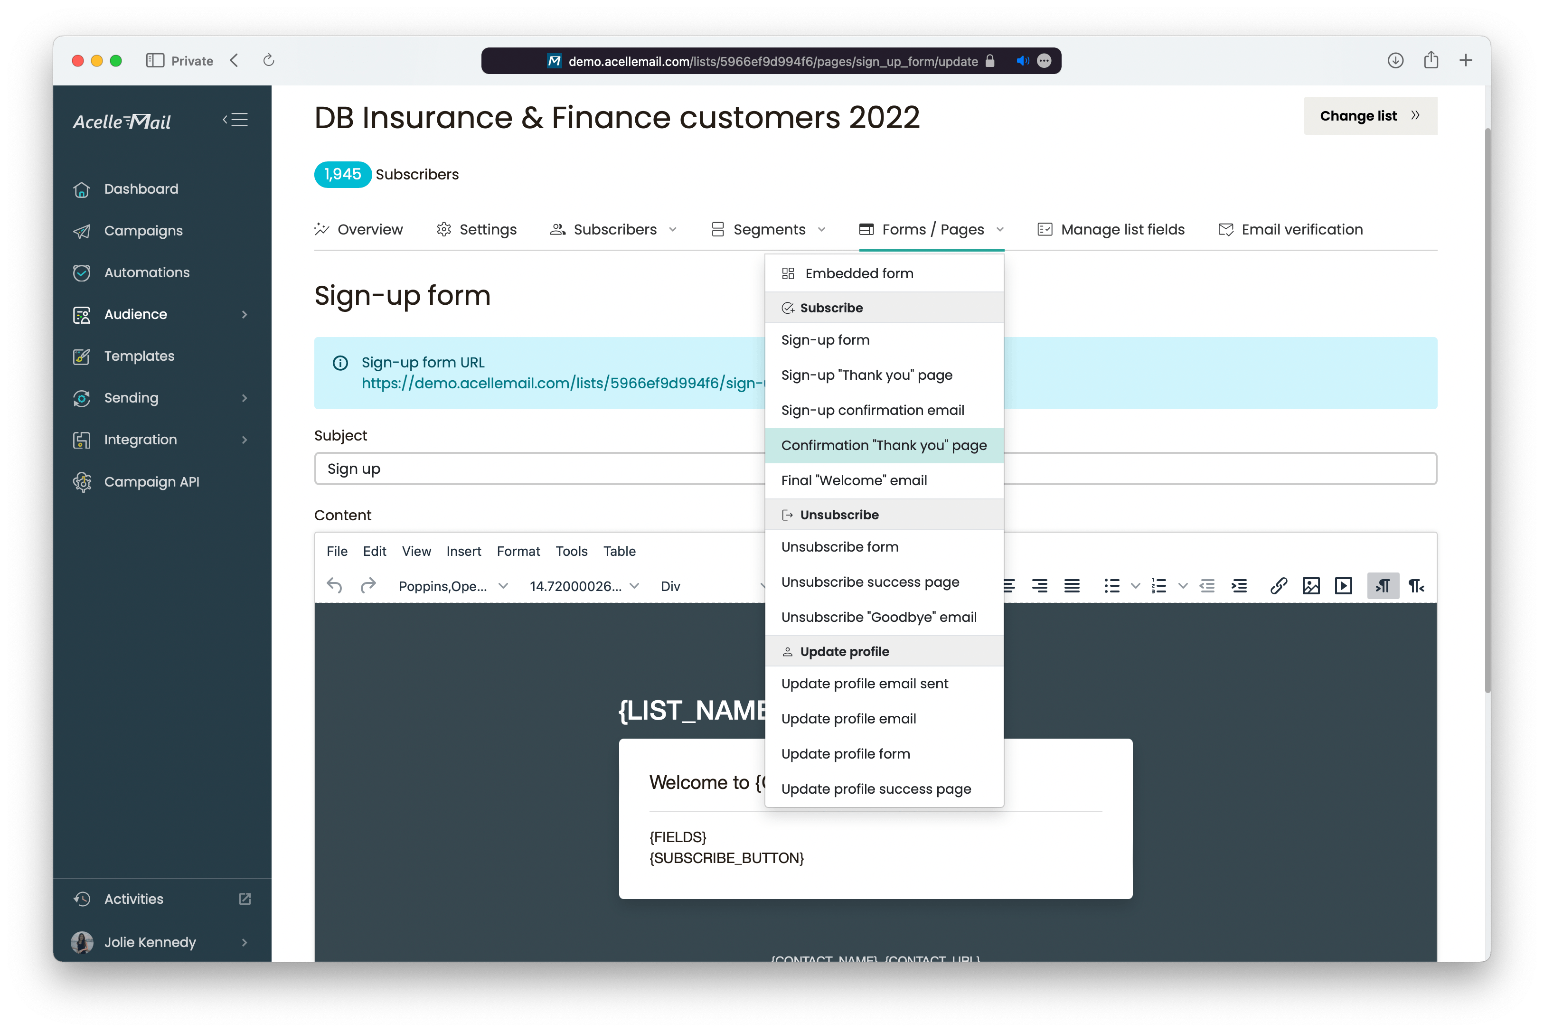Open Activities in a new window
This screenshot has height=1032, width=1544.
coord(245,899)
